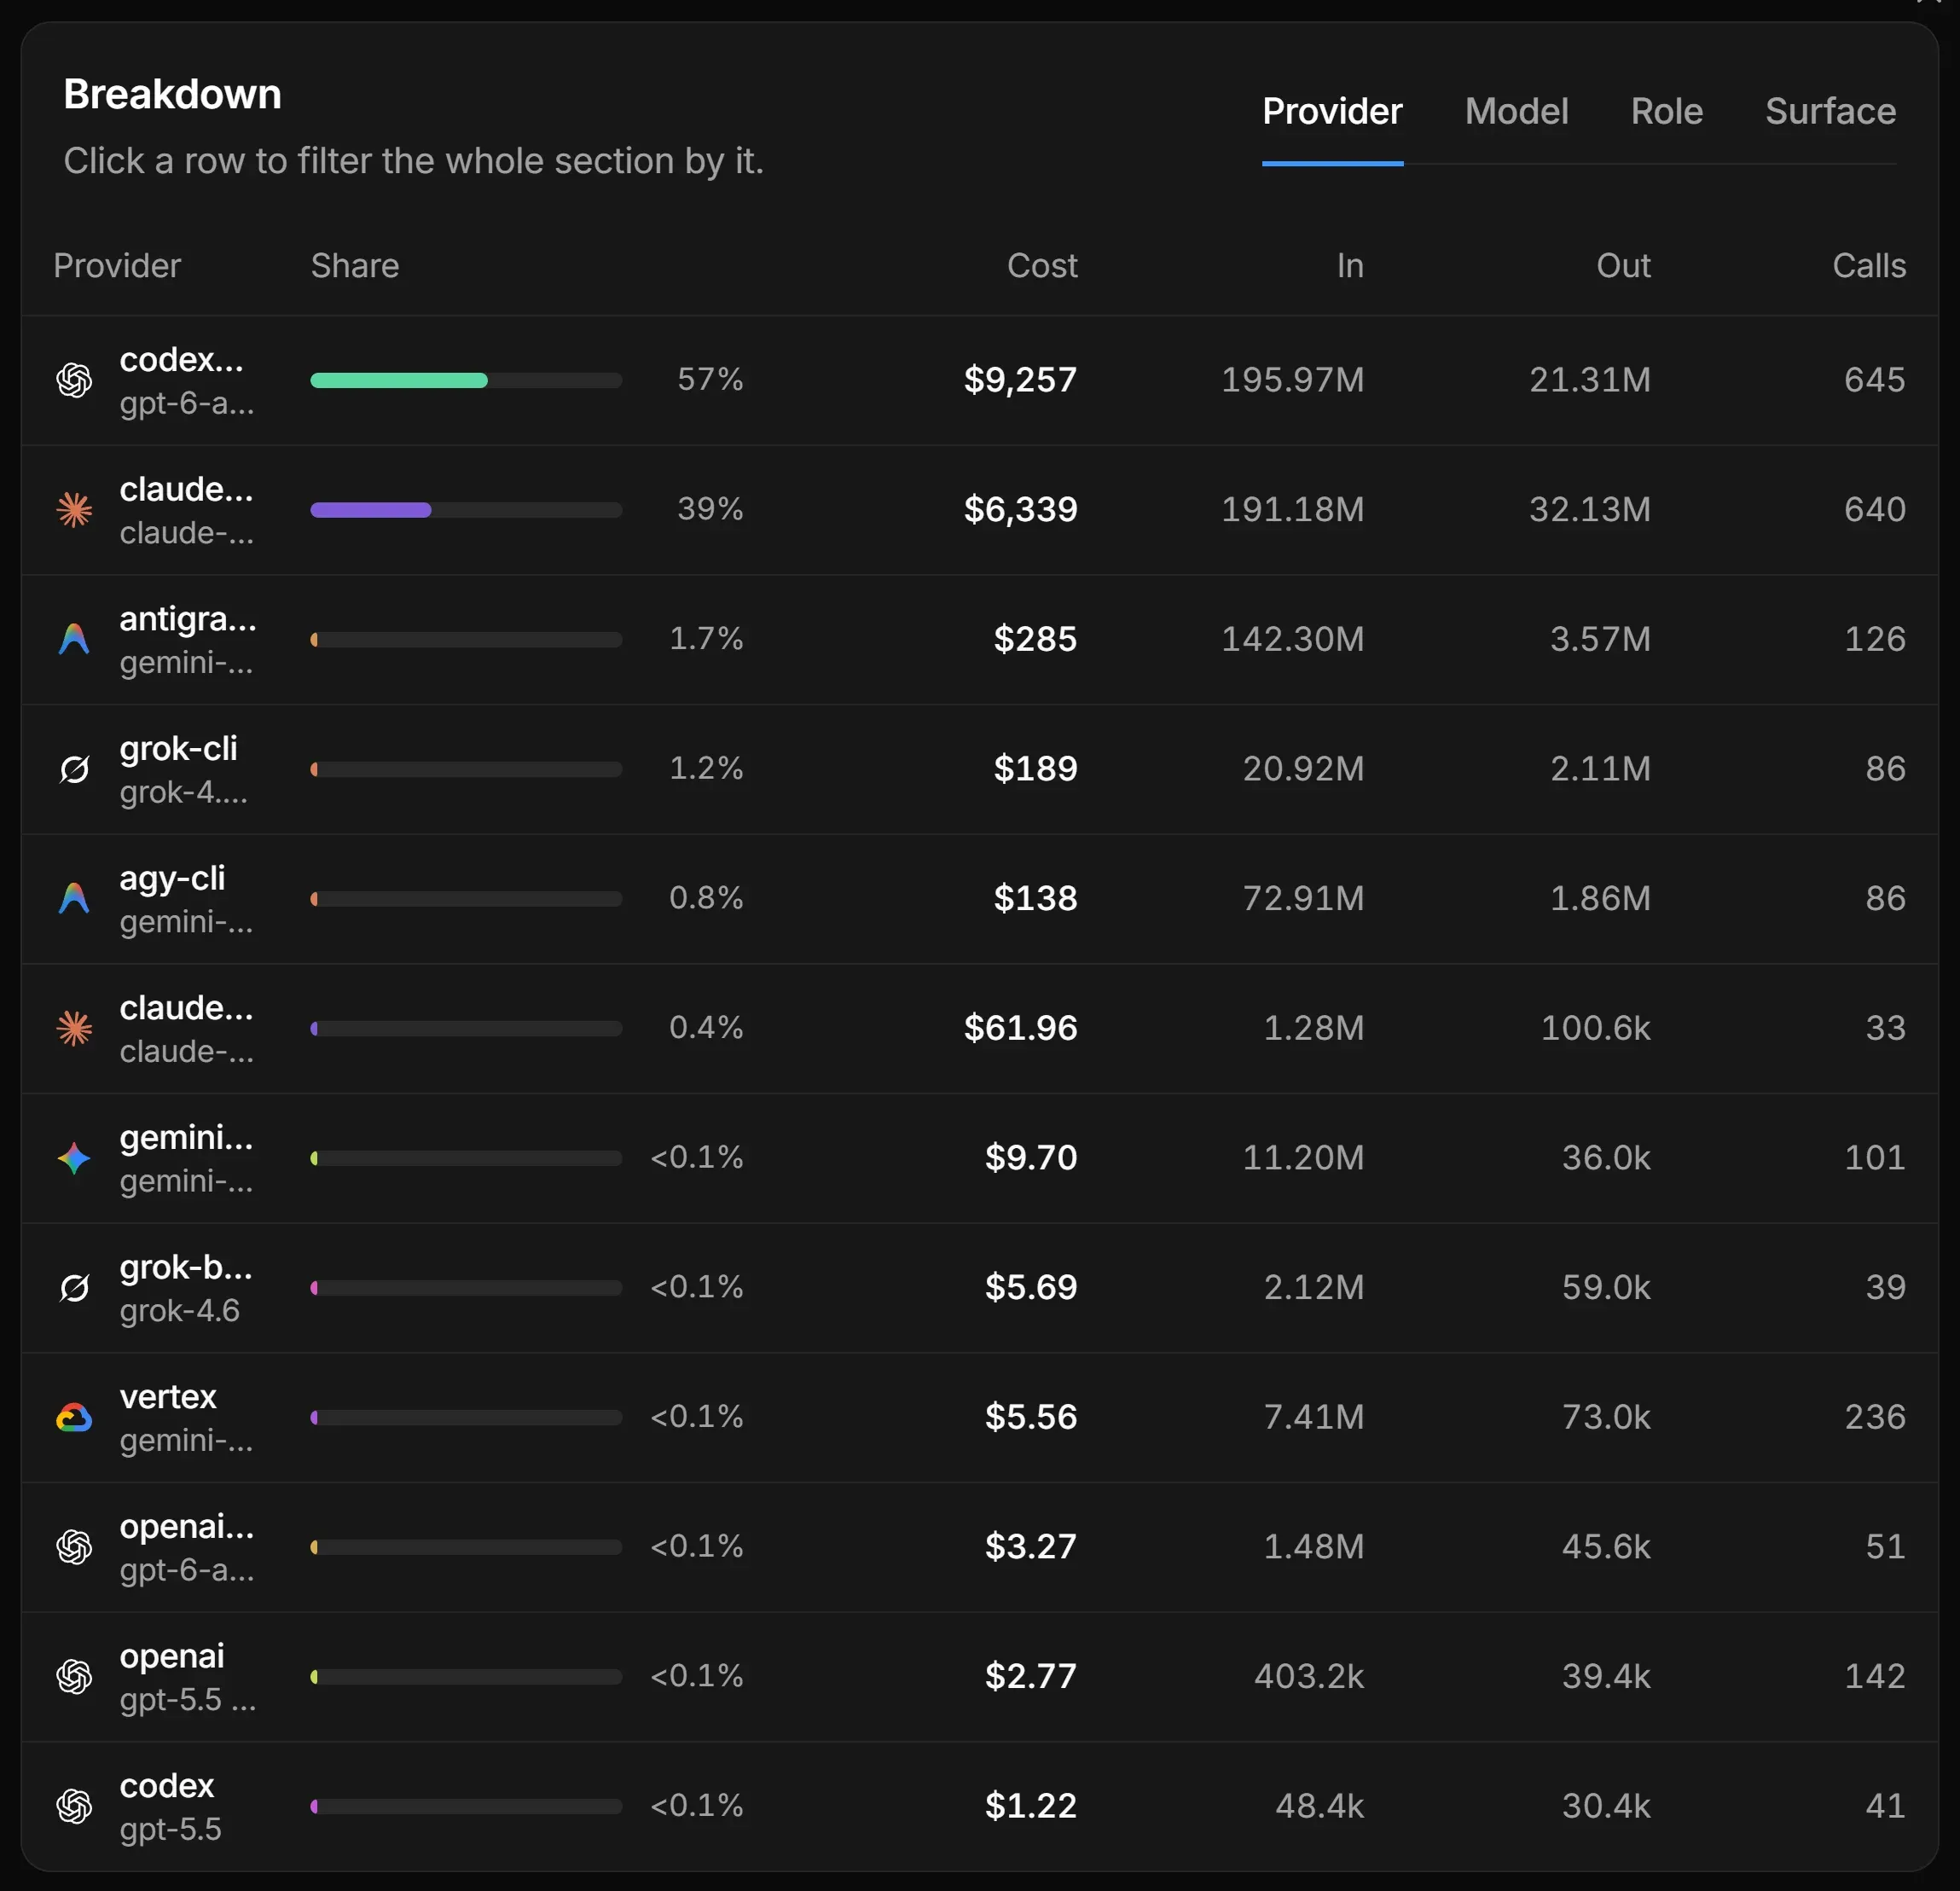Image resolution: width=1960 pixels, height=1891 pixels.
Task: Select the vertex provider name
Action: [x=168, y=1396]
